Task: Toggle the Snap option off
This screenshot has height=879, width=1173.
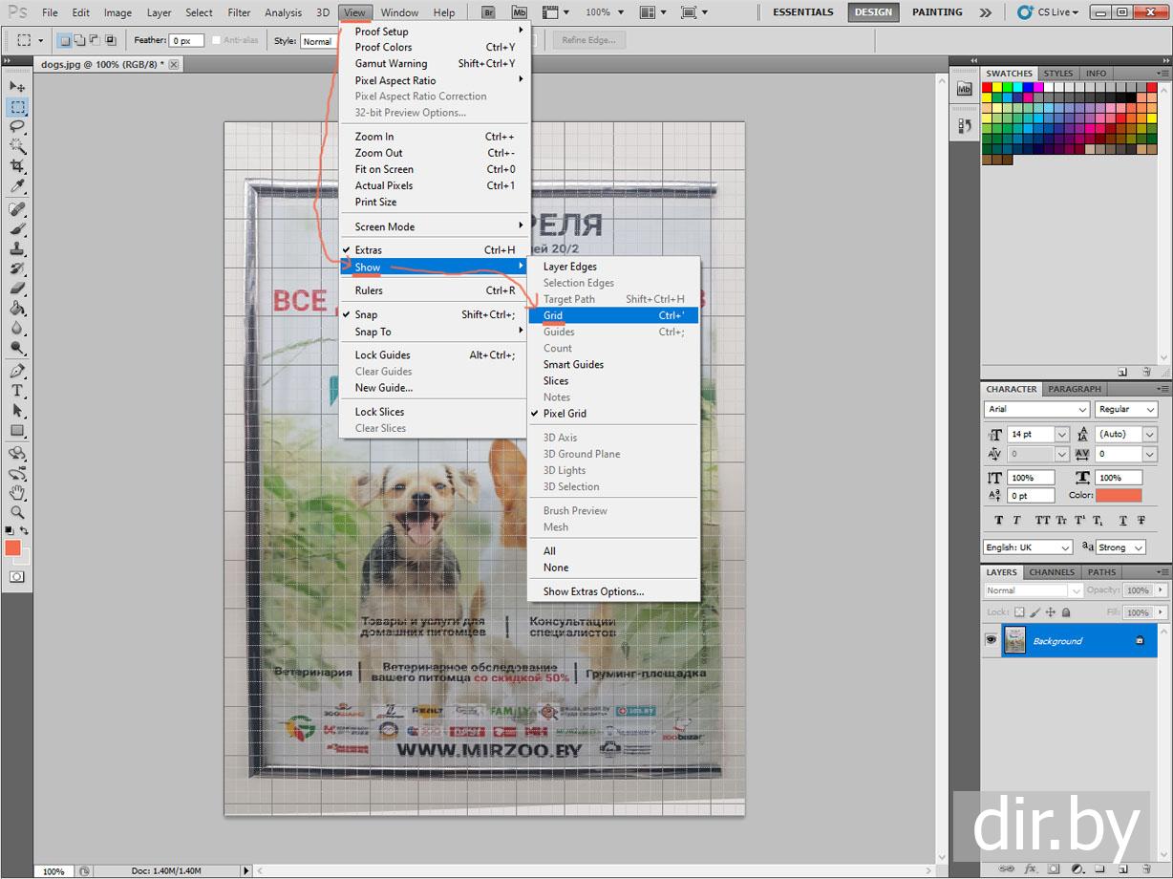Action: [366, 314]
